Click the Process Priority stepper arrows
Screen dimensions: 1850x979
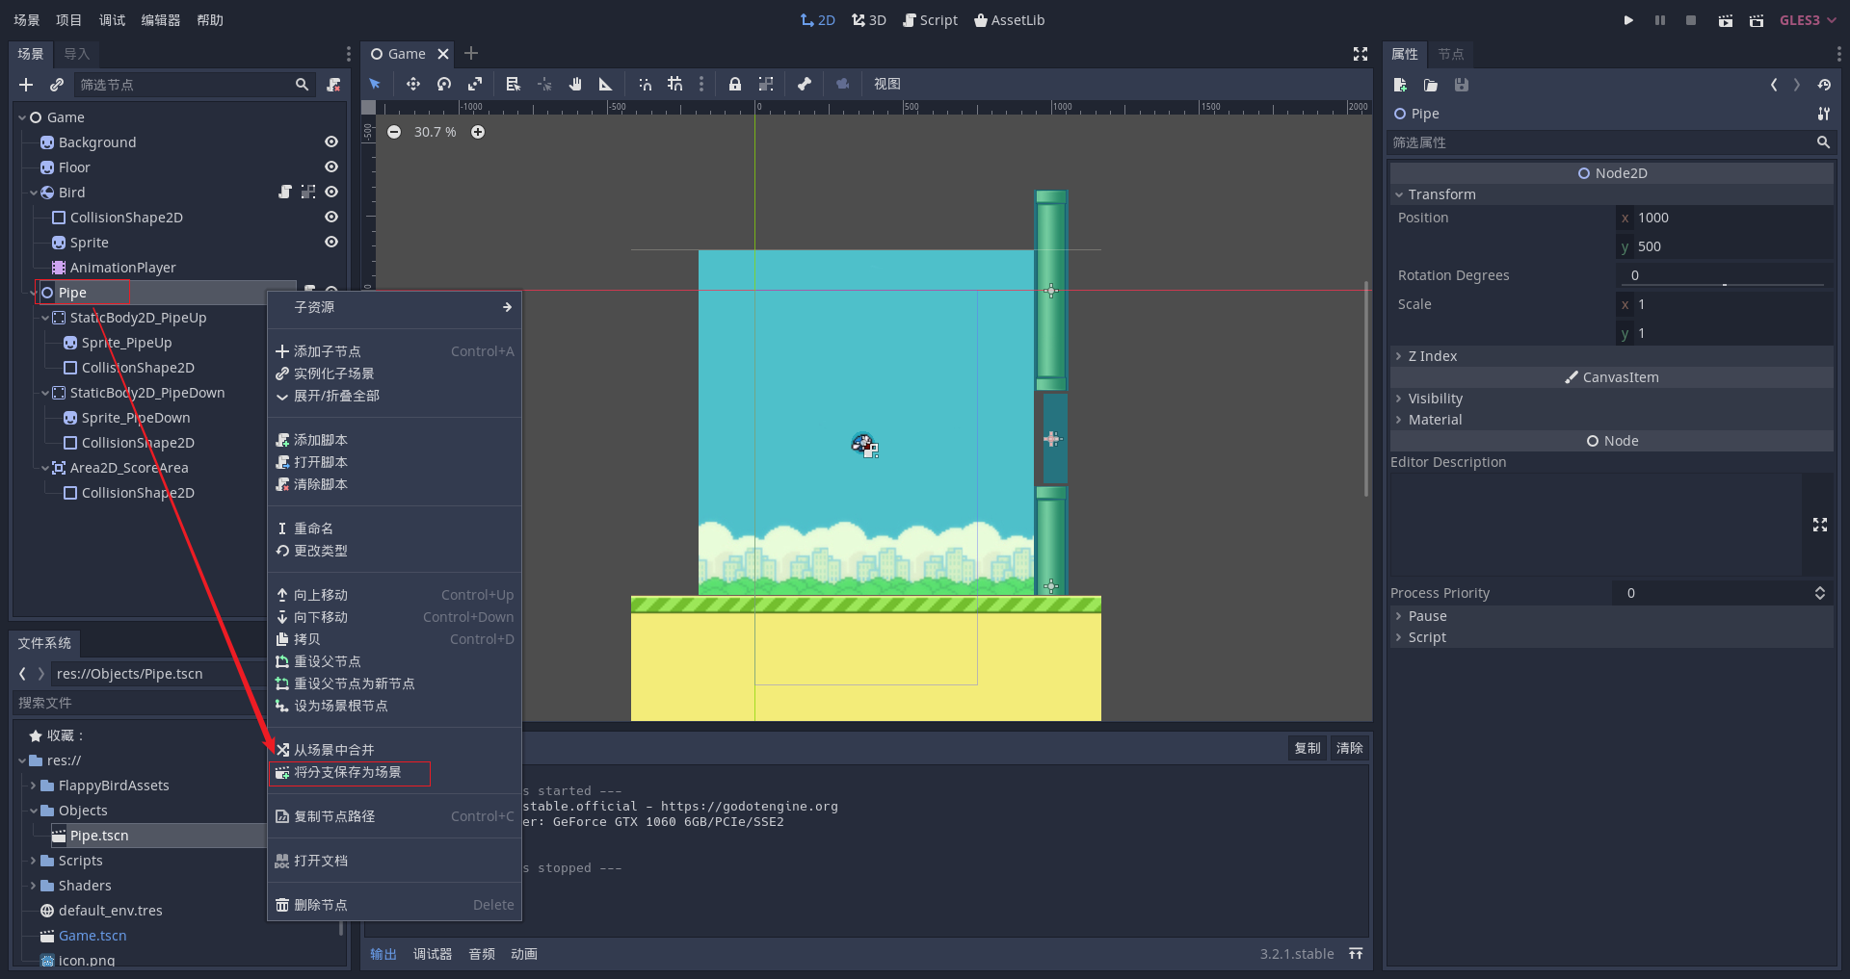click(1820, 593)
